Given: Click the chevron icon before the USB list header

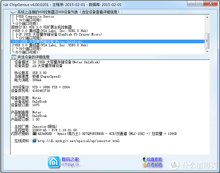Looking at the screenshot, I should pyautogui.click(x=14, y=12).
